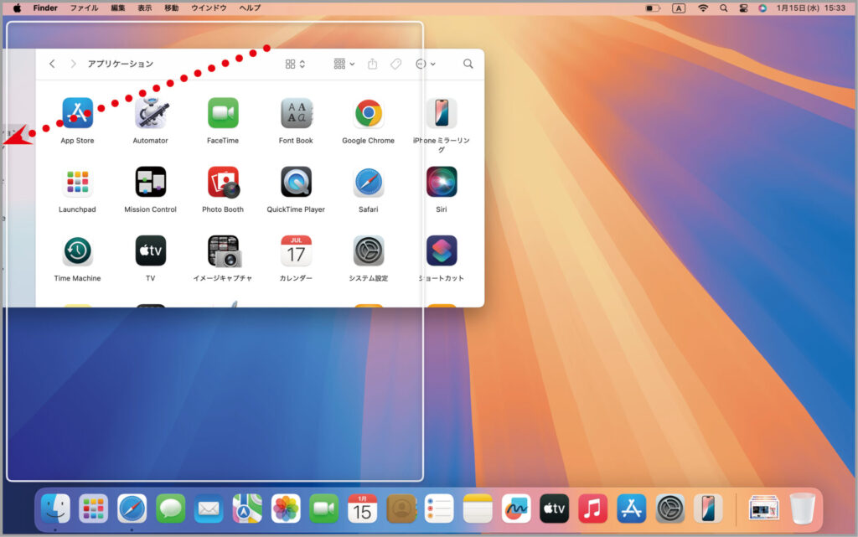This screenshot has height=537, width=858.
Task: Click the Share toolbar button
Action: (x=373, y=64)
